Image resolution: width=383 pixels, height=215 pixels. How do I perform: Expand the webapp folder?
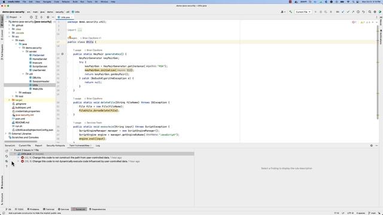coord(16,93)
